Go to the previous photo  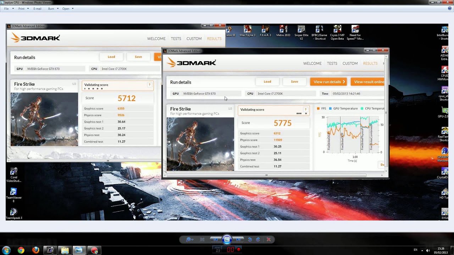coord(215,239)
